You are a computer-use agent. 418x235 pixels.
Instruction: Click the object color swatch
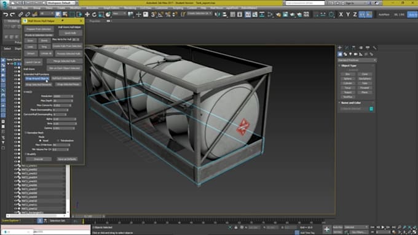tap(371, 109)
